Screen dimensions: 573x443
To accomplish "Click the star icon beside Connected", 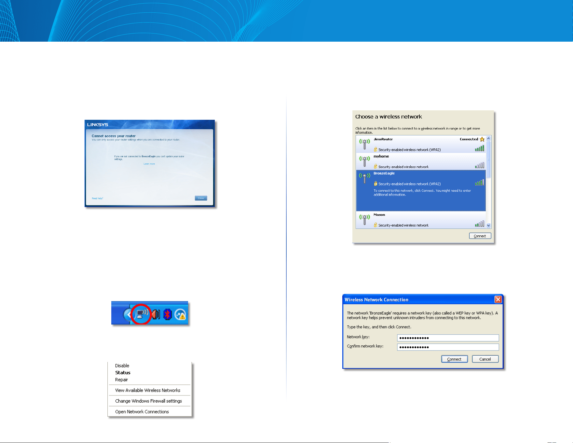I will [482, 139].
